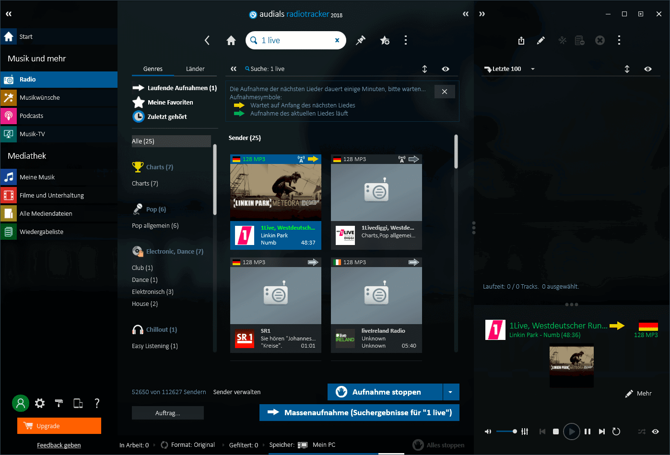Screen dimensions: 670x455
Task: Adjust the volume slider
Action: [506, 432]
